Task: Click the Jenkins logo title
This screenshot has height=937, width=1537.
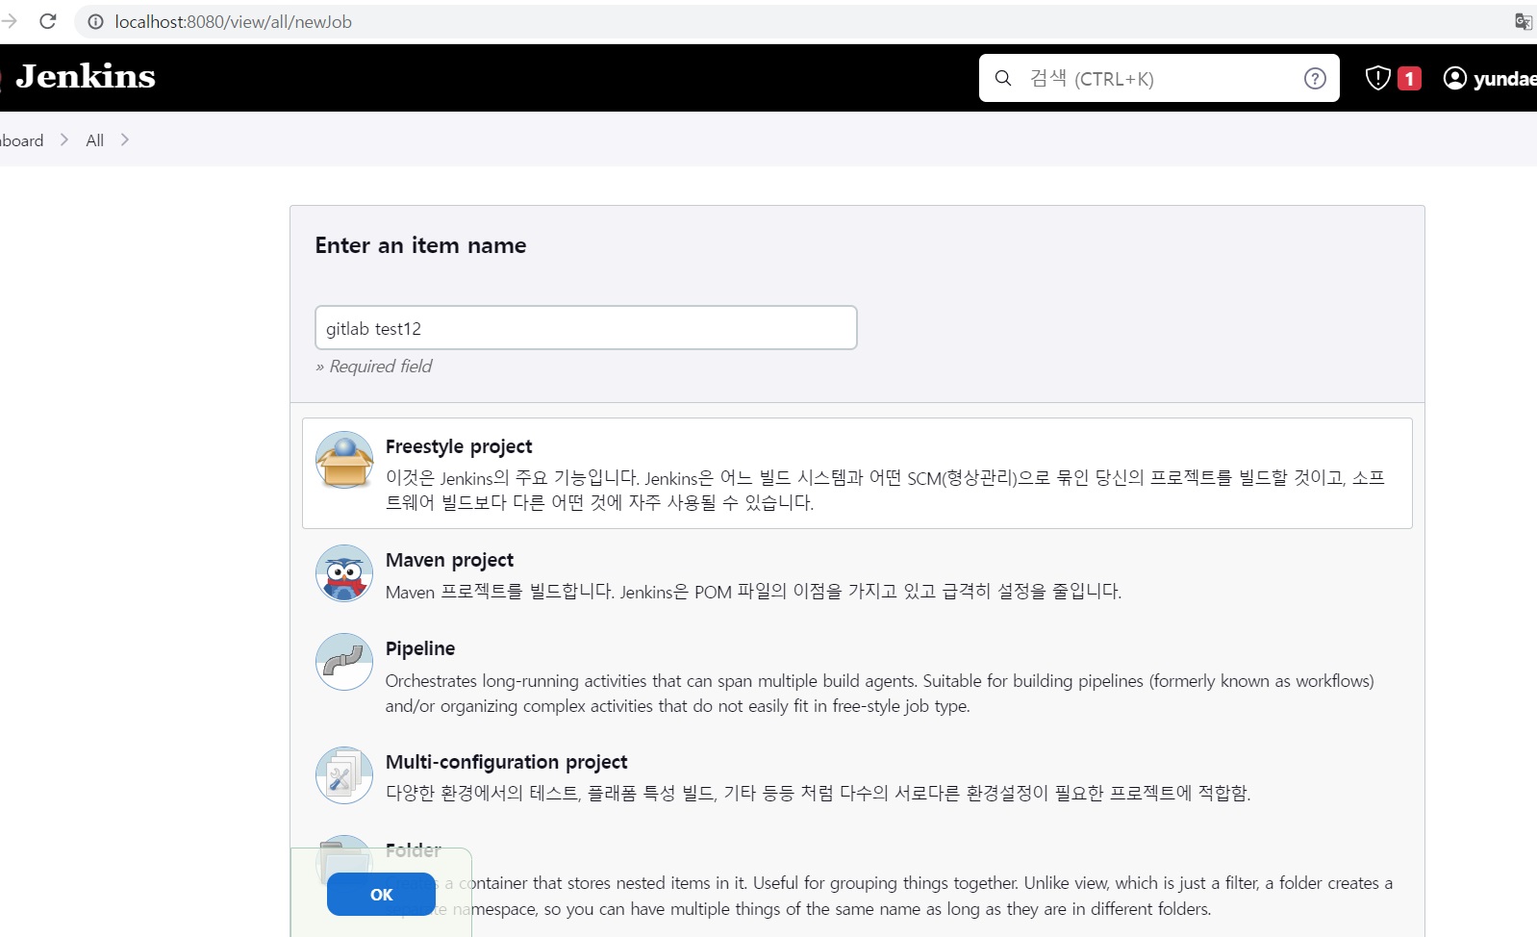Action: click(x=85, y=76)
